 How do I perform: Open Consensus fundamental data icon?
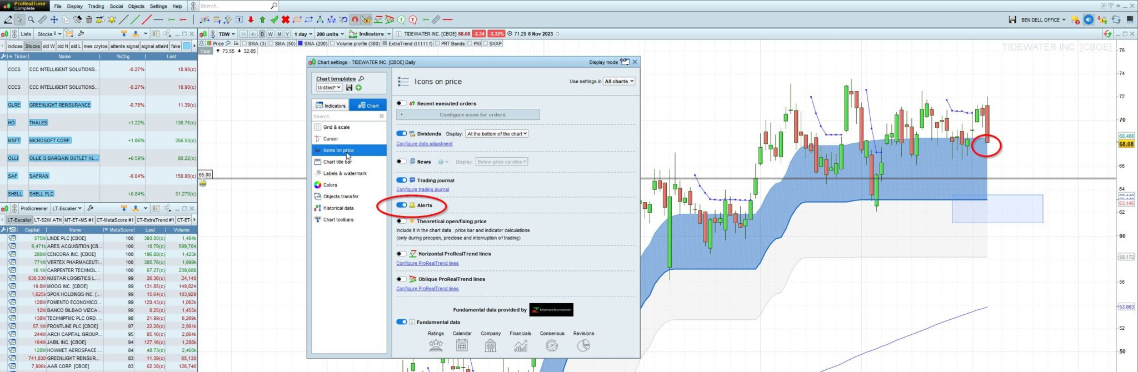pyautogui.click(x=552, y=345)
